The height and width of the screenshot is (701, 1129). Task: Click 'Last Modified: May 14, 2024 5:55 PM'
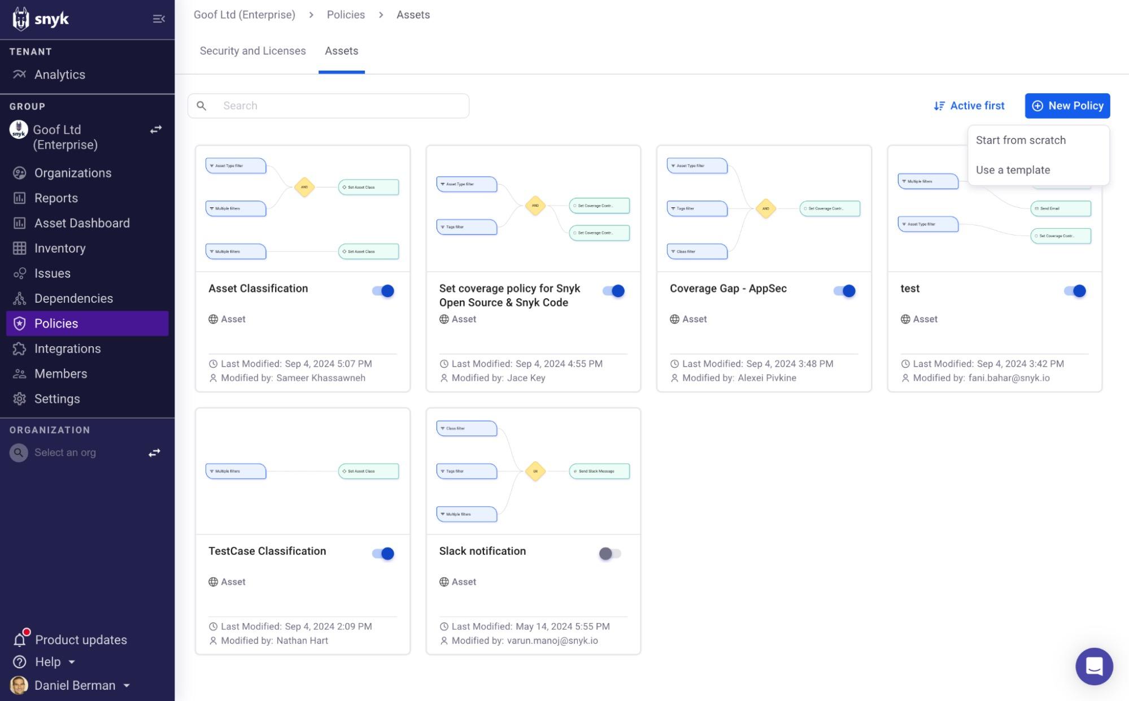pos(530,626)
